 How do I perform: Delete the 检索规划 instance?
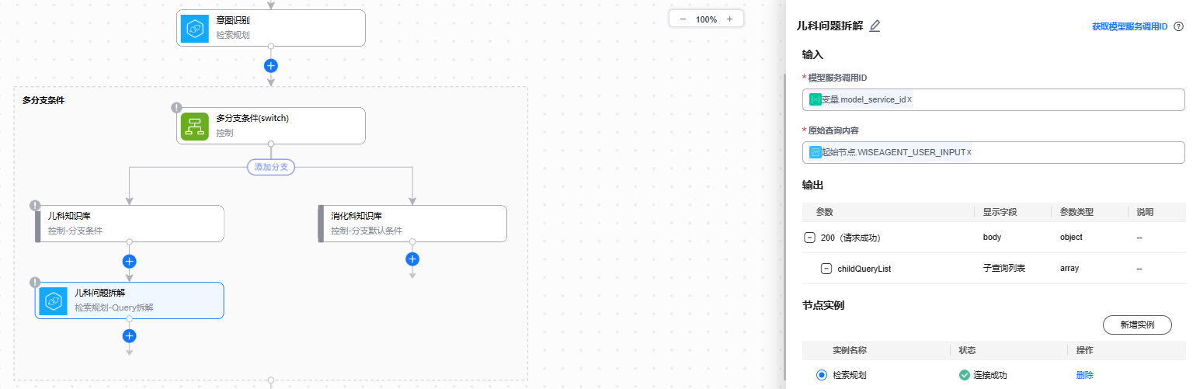1084,375
